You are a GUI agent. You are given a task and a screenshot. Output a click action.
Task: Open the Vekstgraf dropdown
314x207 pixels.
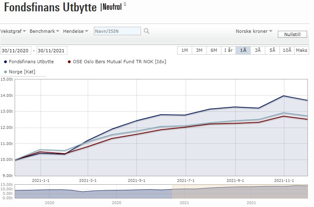pyautogui.click(x=13, y=31)
